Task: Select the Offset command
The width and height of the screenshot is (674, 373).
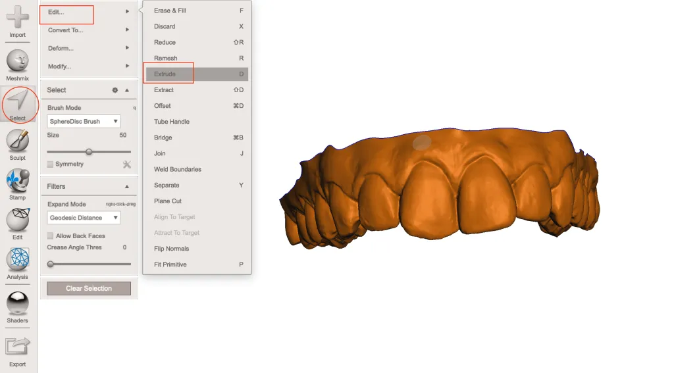Action: coord(197,106)
